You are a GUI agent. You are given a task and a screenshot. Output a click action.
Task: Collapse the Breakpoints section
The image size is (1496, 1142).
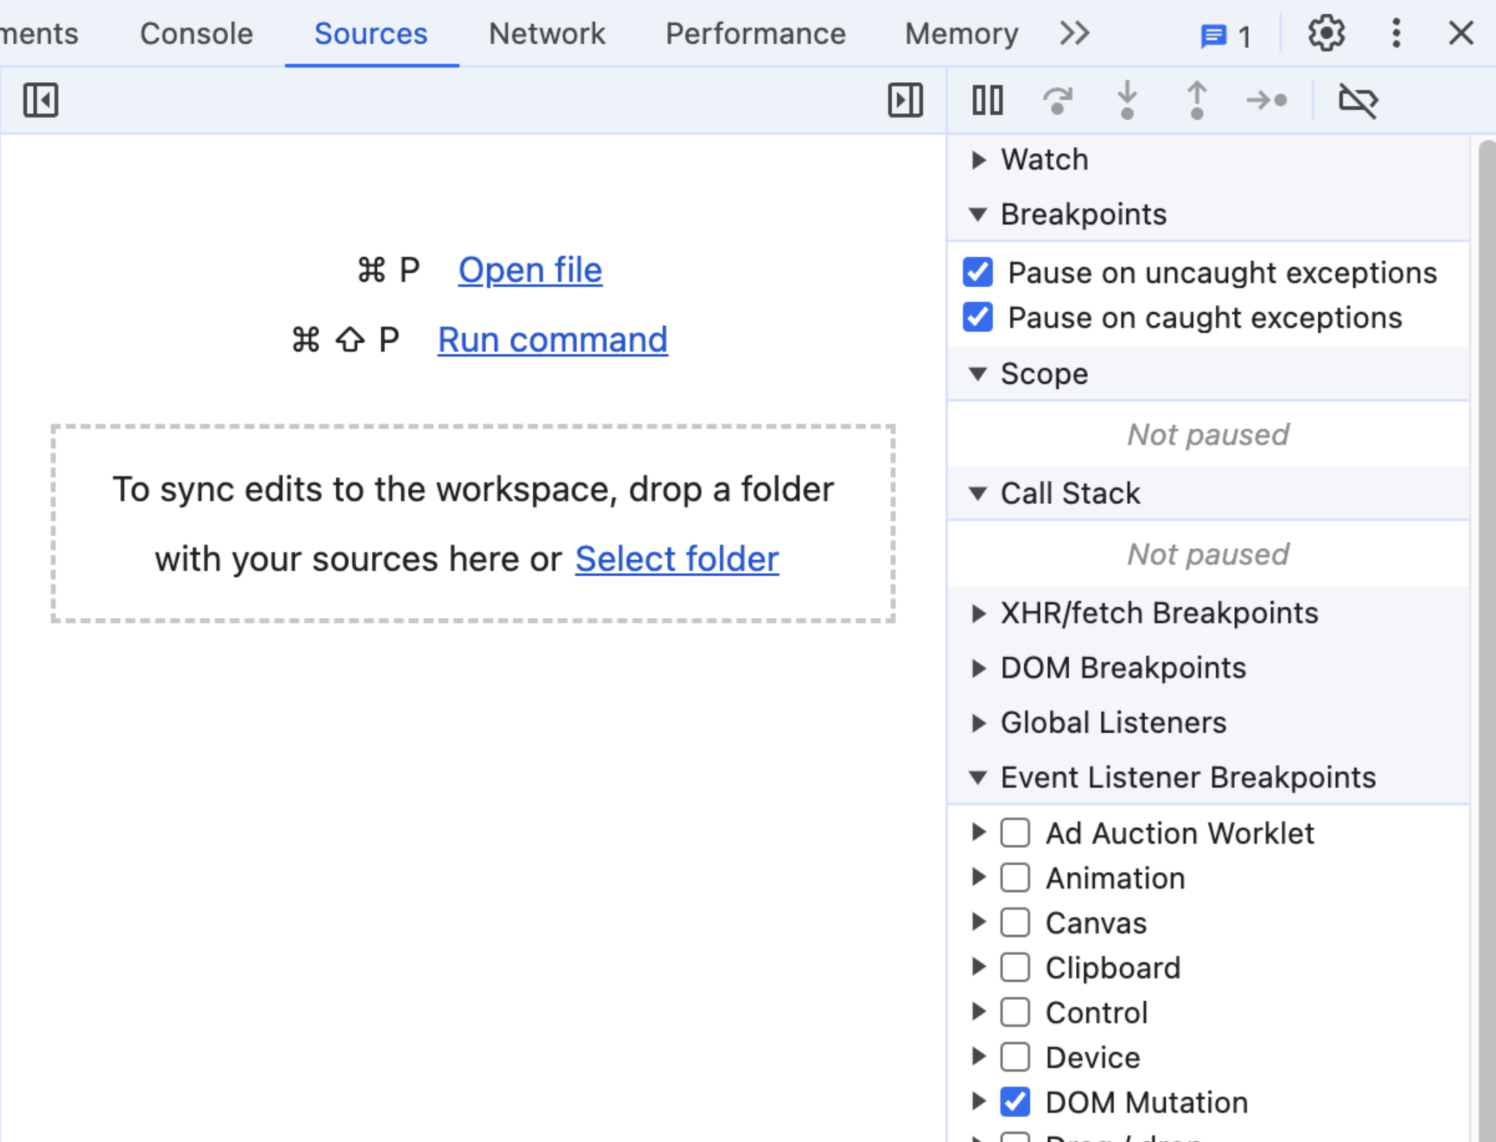[1208, 214]
